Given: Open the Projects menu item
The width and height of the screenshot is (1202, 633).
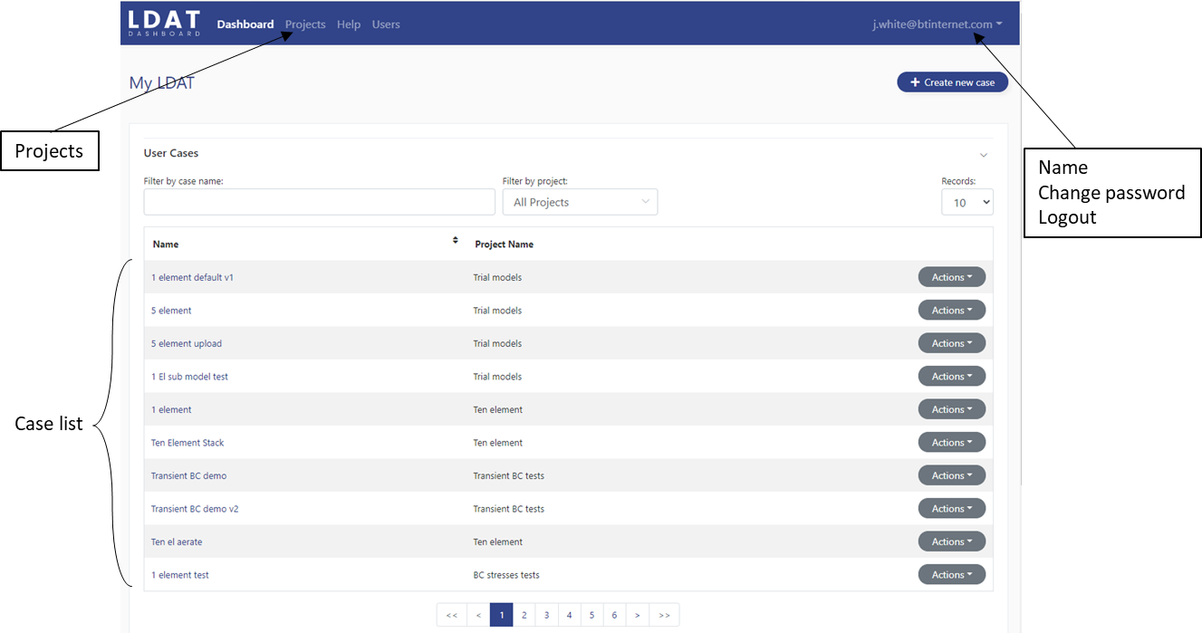Looking at the screenshot, I should (305, 24).
